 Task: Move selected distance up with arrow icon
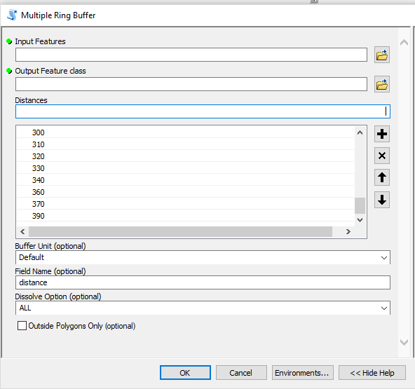tap(381, 177)
